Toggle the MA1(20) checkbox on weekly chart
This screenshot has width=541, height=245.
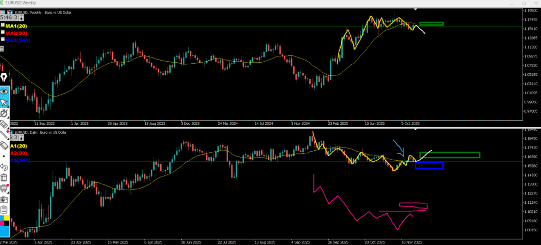point(3,25)
